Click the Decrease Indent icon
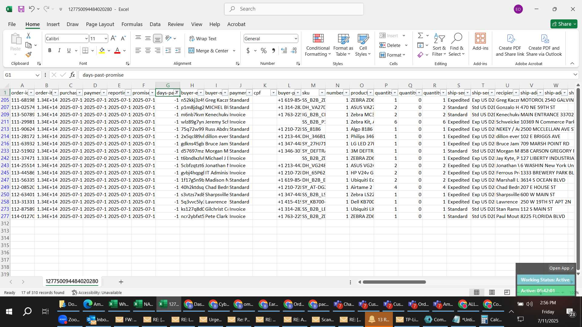Screen dimensions: 582x327 point(168,51)
